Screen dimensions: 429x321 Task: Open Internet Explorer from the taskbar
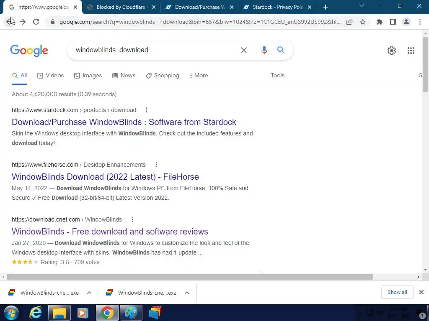(x=36, y=313)
